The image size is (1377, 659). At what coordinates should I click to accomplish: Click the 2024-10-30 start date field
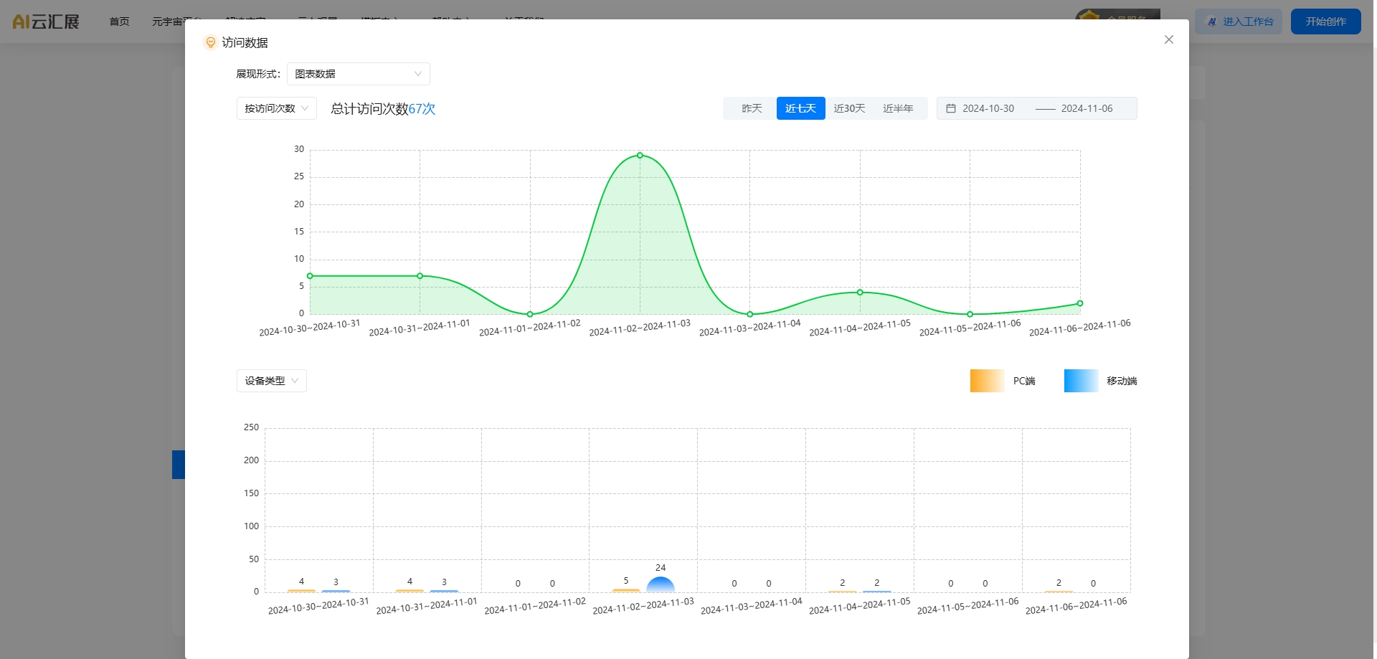(988, 108)
